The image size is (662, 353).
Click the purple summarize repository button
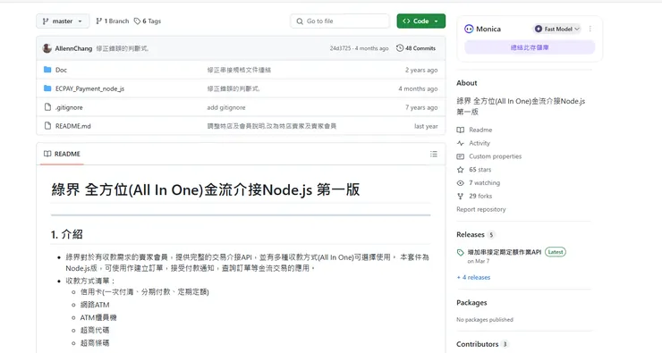[x=530, y=47]
